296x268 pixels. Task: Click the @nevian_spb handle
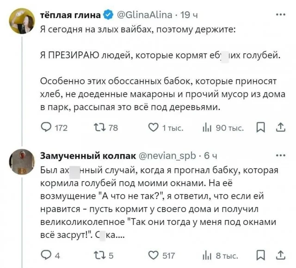[167, 156]
